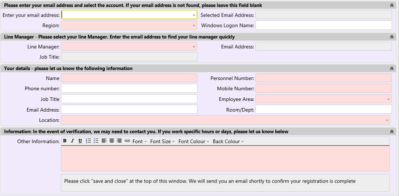Toggle bold formatting in Other Information toolbar
399x196 pixels.
[x=65, y=141]
